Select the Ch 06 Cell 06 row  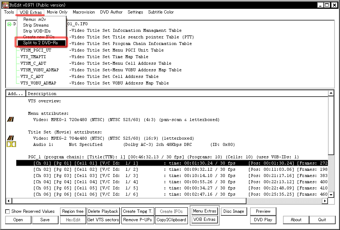click(172, 194)
